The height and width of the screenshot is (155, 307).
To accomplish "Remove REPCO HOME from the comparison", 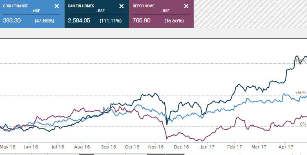I will click(x=186, y=6).
